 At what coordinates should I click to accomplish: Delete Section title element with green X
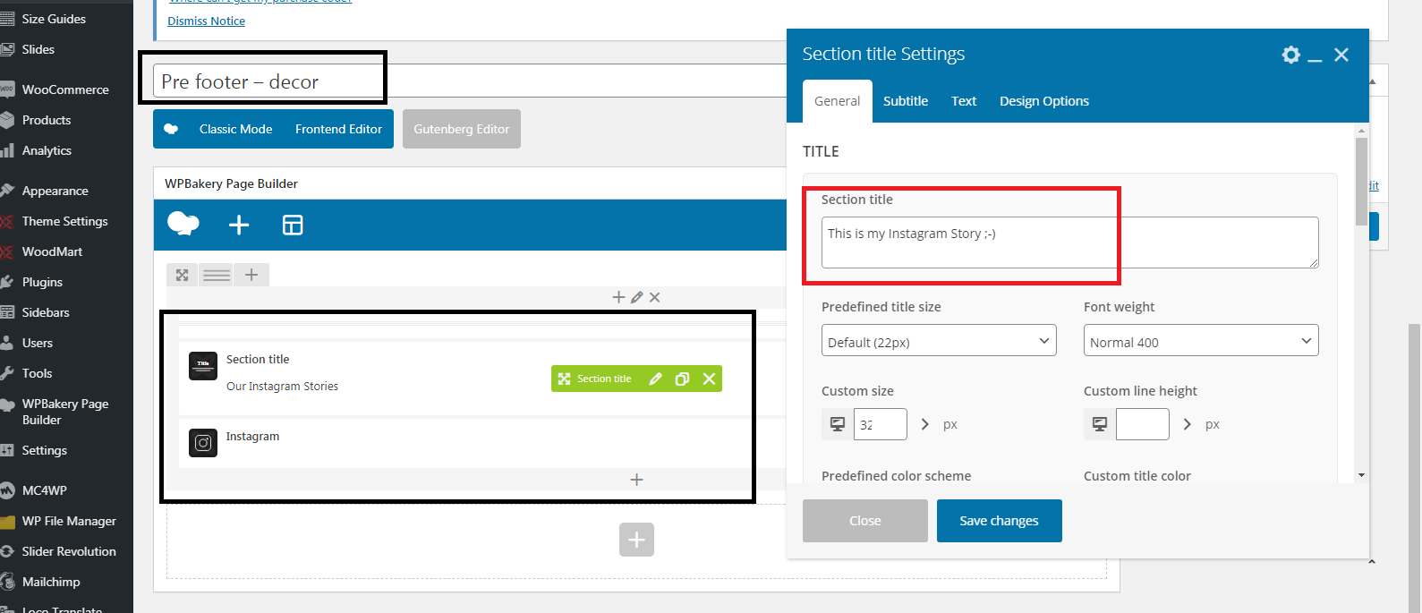pos(709,379)
